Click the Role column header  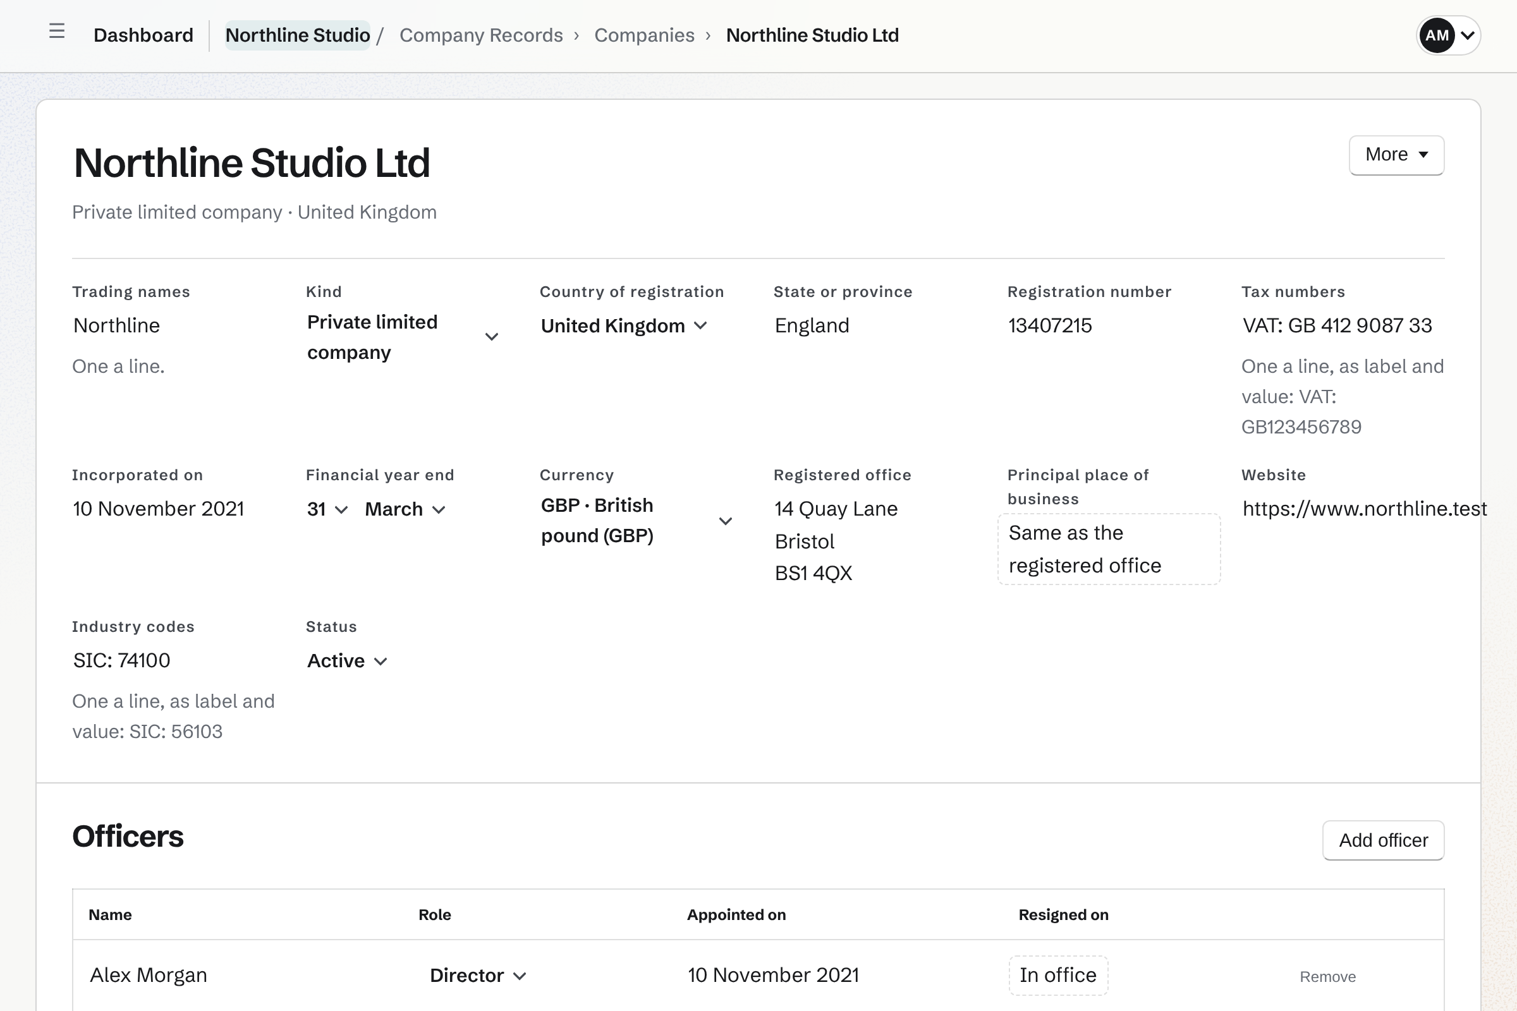[x=435, y=915]
